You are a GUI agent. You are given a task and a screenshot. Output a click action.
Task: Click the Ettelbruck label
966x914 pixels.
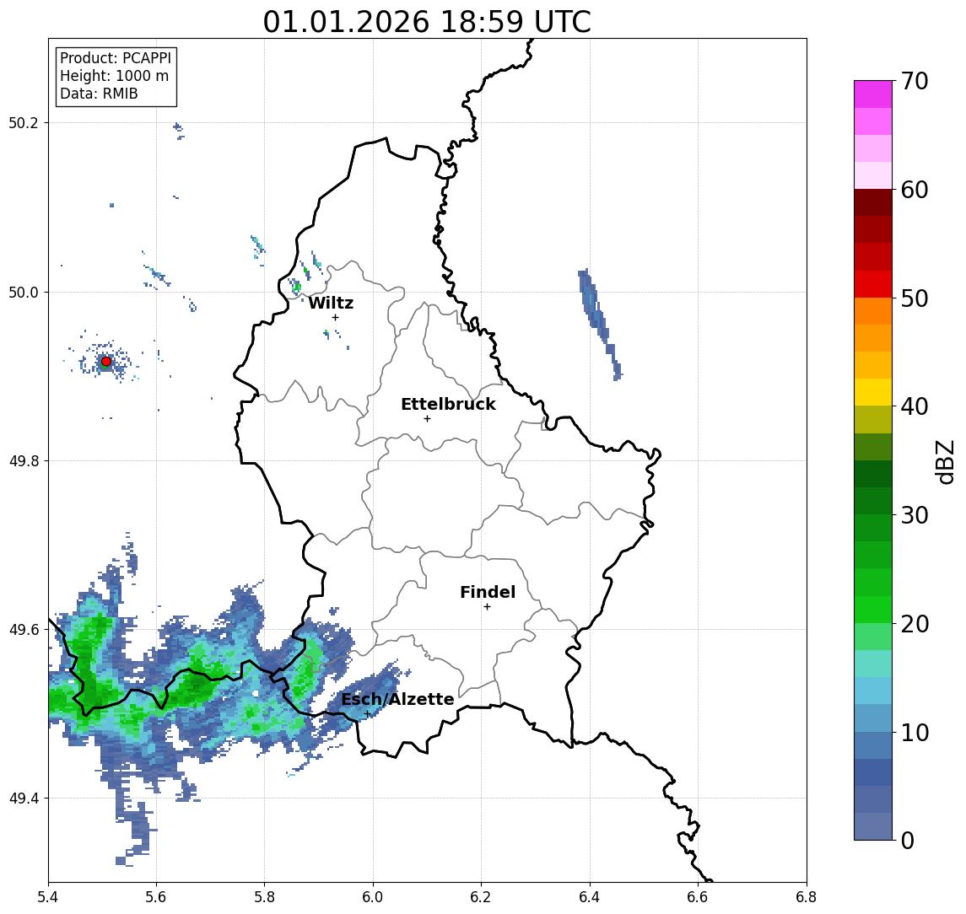point(448,404)
